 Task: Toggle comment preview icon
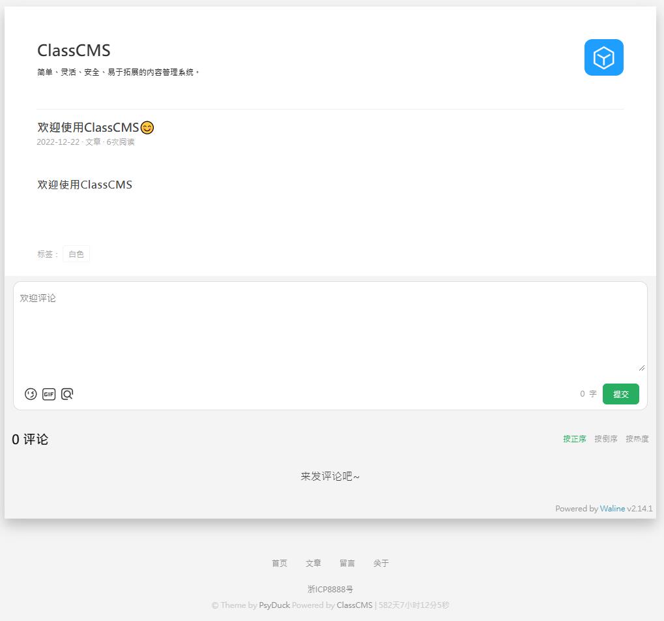click(x=67, y=394)
